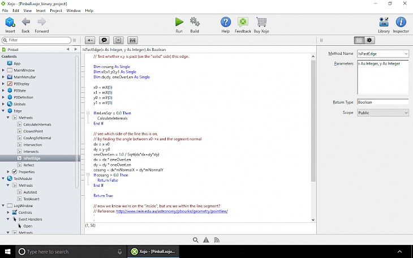Viewport: 413px width, 258px height.
Task: Show the Inspector panel
Action: pyautogui.click(x=401, y=25)
